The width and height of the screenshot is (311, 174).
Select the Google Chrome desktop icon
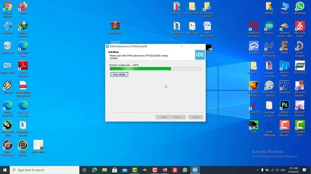8,9
